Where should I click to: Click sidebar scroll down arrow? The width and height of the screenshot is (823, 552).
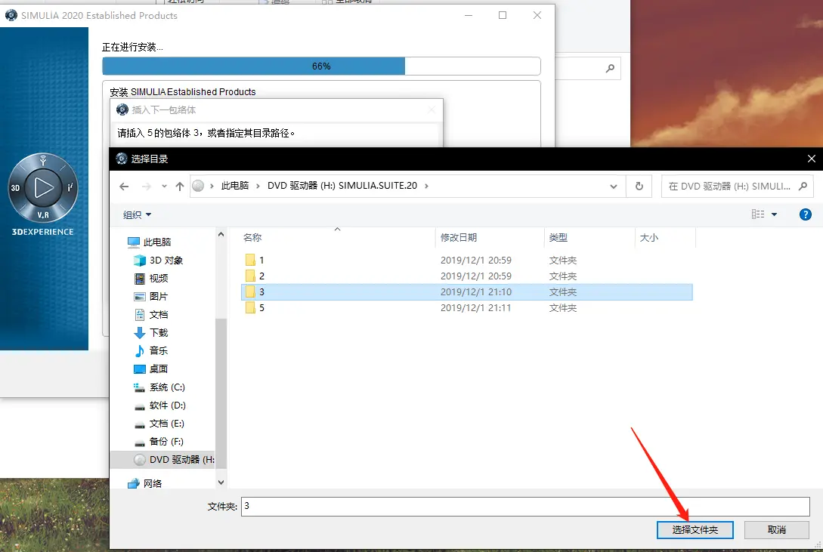pyautogui.click(x=221, y=483)
